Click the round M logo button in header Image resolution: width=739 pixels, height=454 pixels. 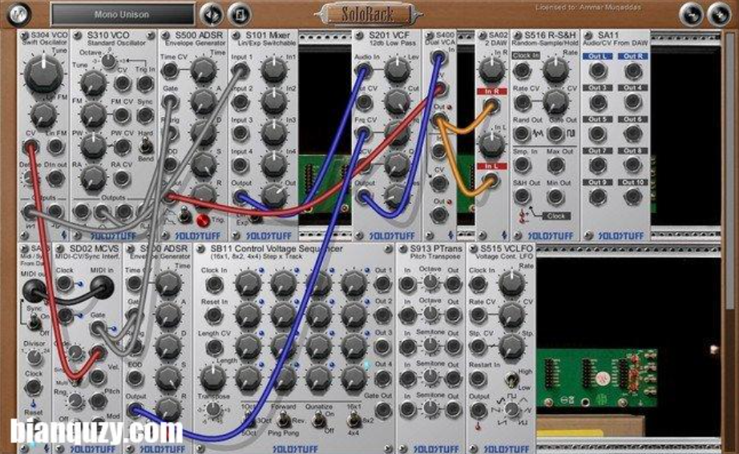click(19, 14)
